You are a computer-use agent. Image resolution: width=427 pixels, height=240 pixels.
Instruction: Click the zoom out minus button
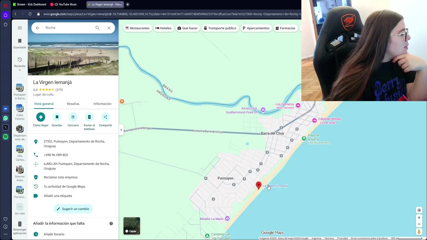click(x=419, y=224)
